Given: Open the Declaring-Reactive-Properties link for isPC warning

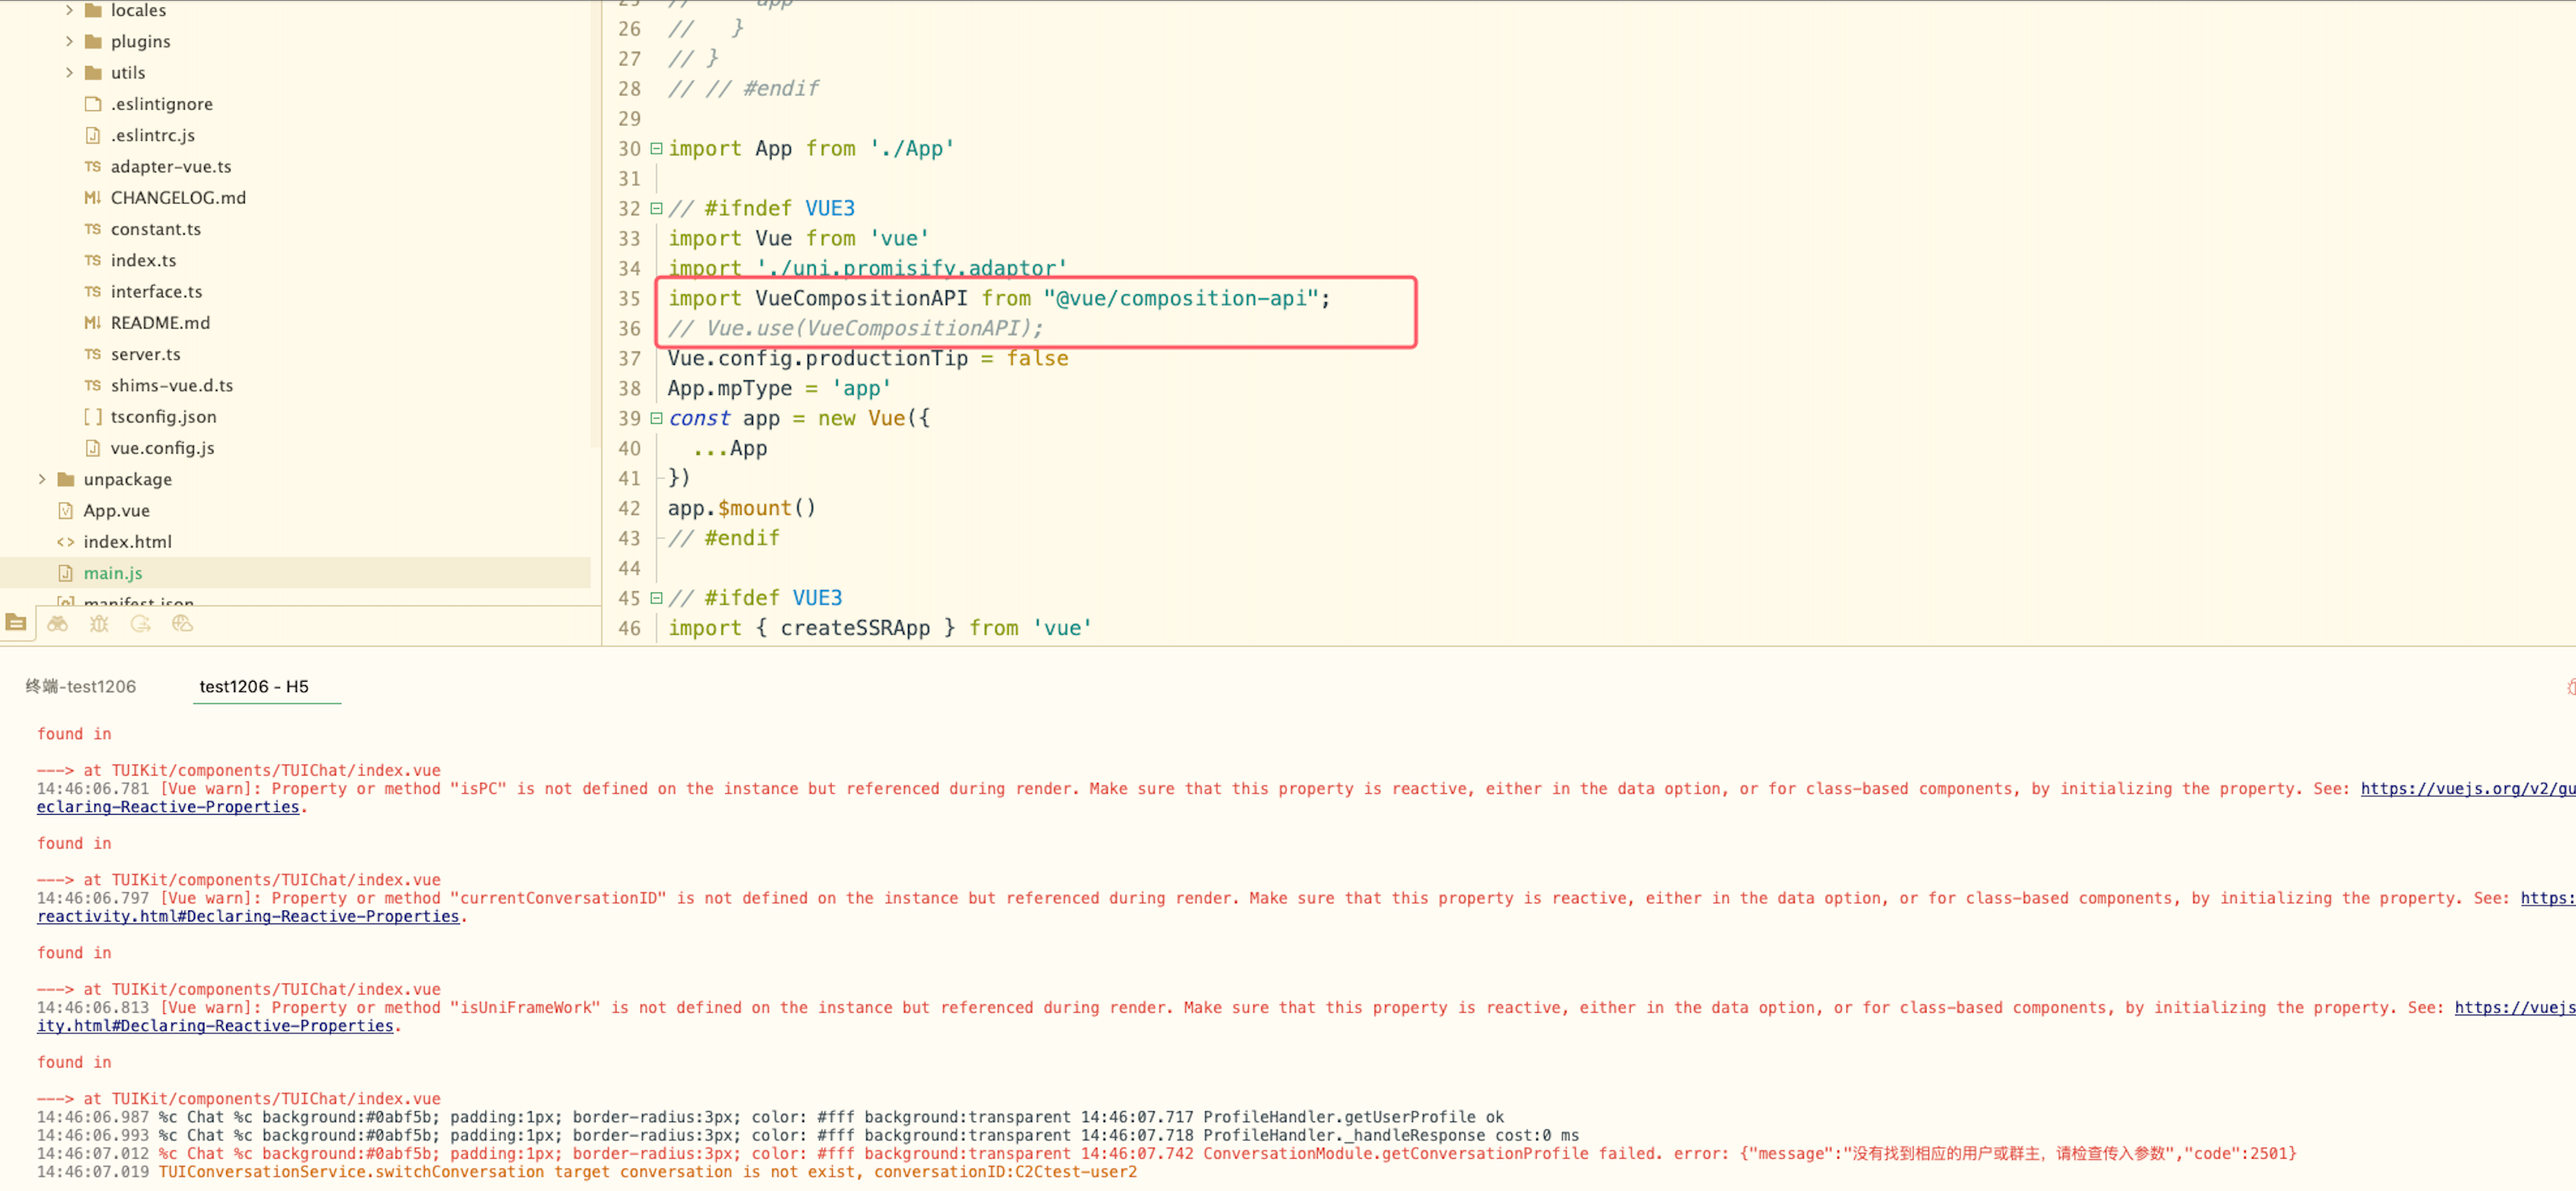Looking at the screenshot, I should coord(168,807).
